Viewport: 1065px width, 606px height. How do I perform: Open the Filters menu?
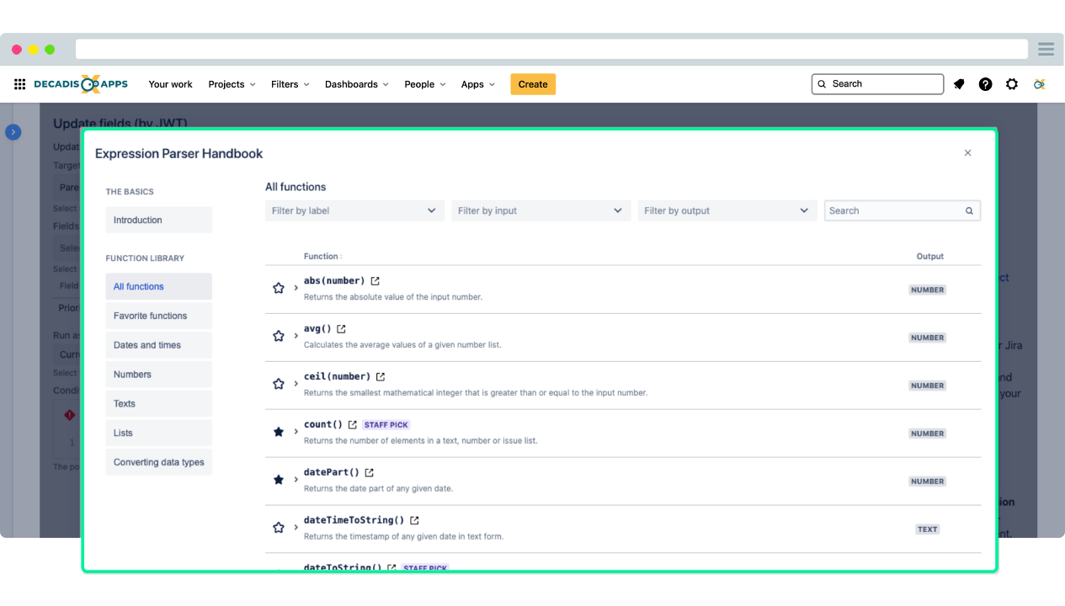[x=290, y=84]
